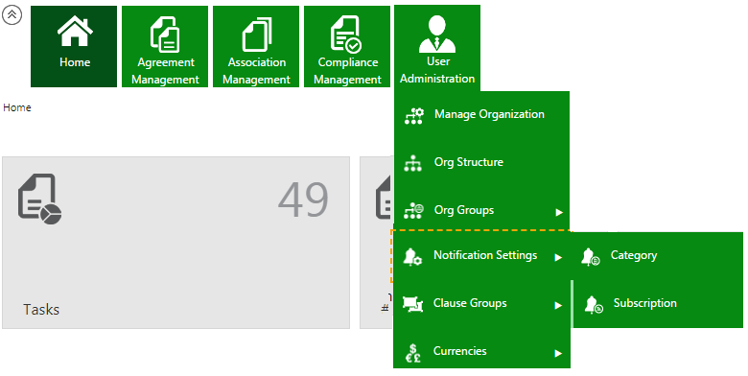
Task: Collapse the navigation bar using the double-chevron icon
Action: (x=12, y=15)
